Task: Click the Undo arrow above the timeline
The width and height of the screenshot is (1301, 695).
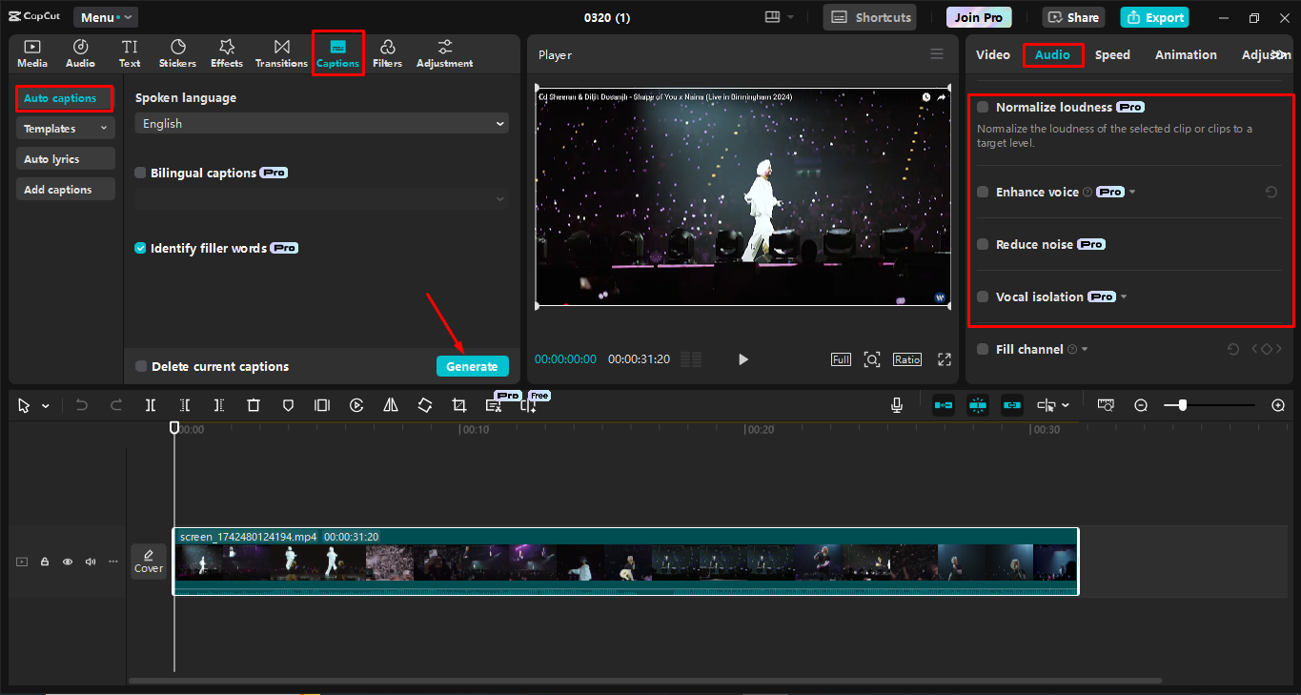Action: 81,405
